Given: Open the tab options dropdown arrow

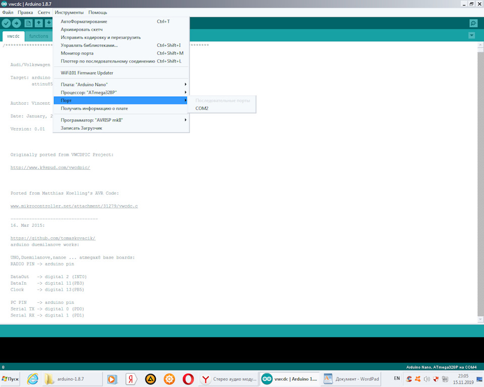Looking at the screenshot, I should pyautogui.click(x=471, y=35).
